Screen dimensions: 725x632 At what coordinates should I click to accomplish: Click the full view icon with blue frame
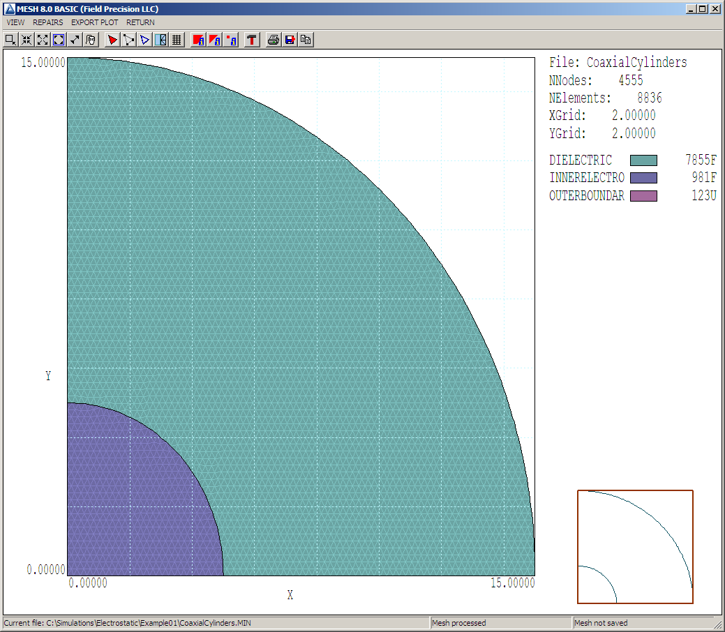(59, 40)
